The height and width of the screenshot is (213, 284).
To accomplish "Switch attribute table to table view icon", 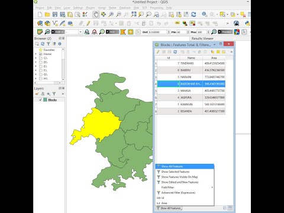I will point(230,208).
